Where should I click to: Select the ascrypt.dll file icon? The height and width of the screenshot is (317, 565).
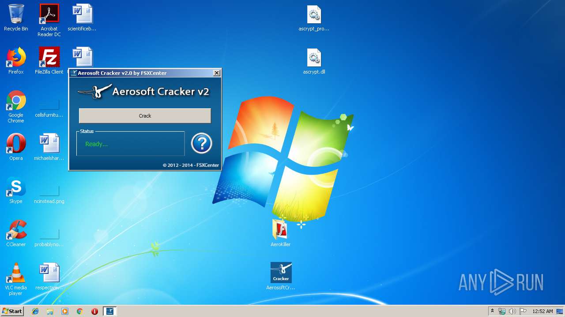pos(314,61)
